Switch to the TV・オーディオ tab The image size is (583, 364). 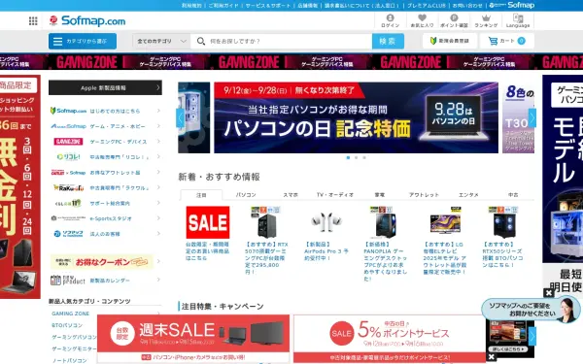(x=335, y=195)
